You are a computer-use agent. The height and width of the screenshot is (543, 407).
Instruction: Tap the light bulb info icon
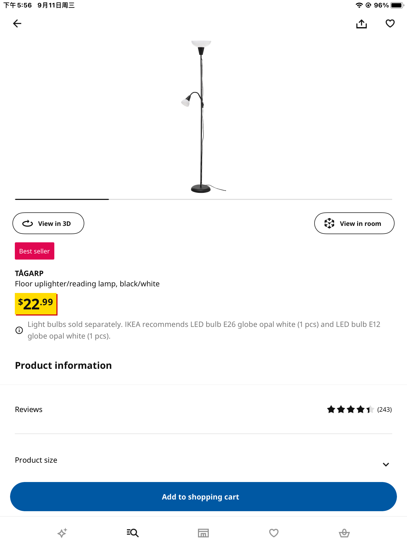click(19, 330)
